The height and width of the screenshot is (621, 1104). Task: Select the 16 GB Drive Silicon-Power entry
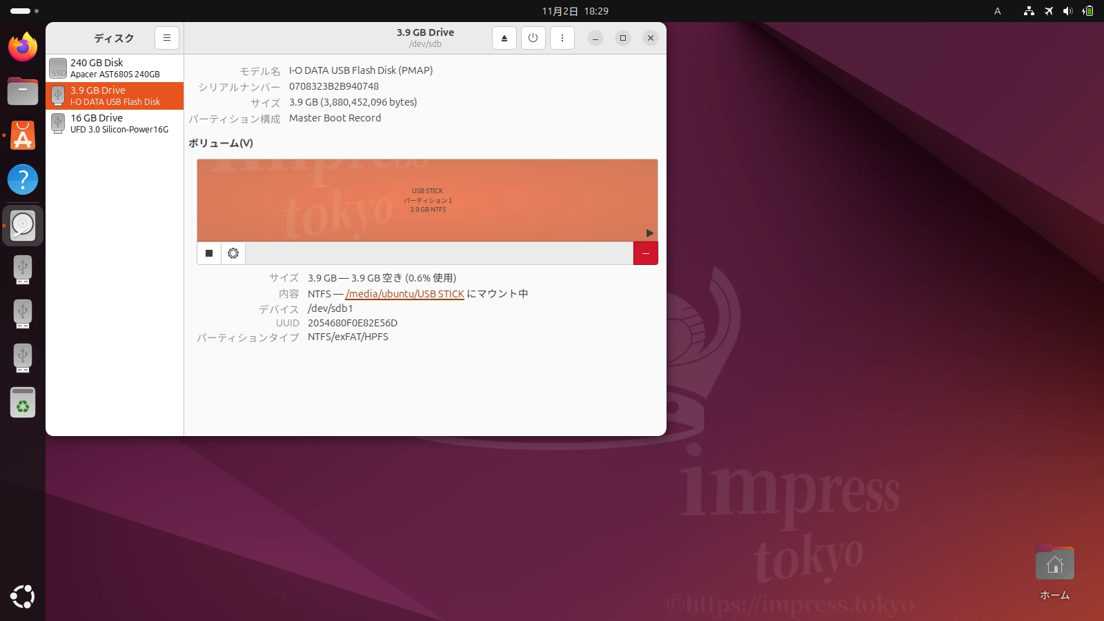click(115, 124)
